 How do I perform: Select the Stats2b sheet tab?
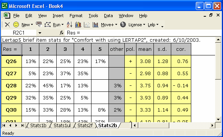[108, 126]
